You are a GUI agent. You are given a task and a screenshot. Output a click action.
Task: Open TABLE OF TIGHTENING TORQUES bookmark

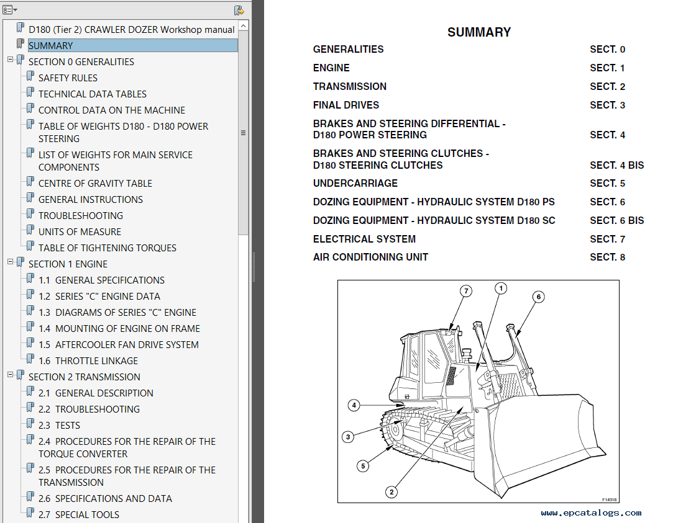tap(108, 248)
